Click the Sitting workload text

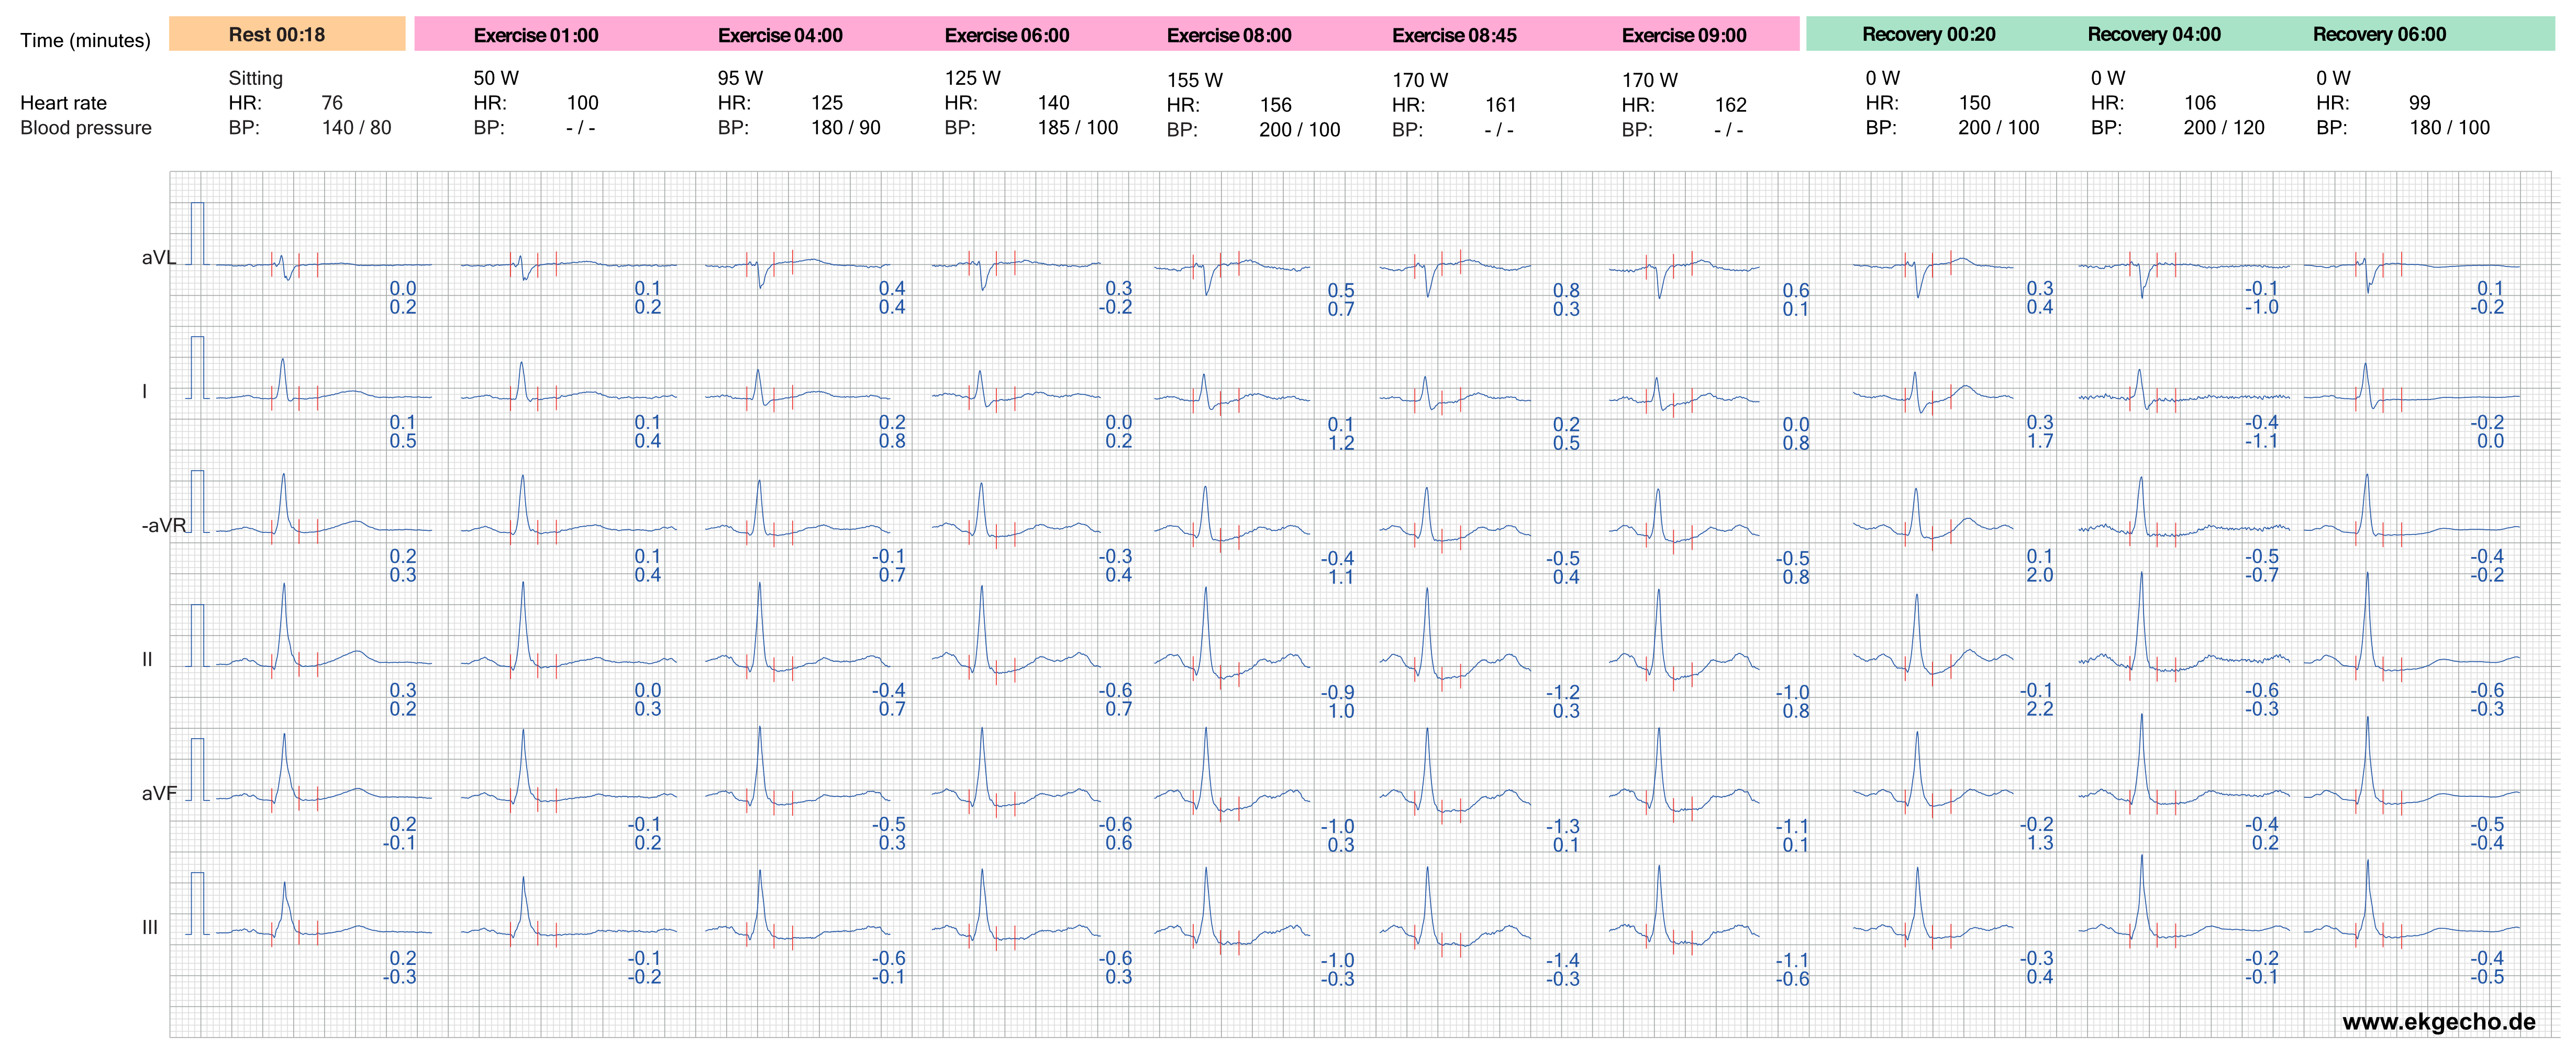coord(256,78)
